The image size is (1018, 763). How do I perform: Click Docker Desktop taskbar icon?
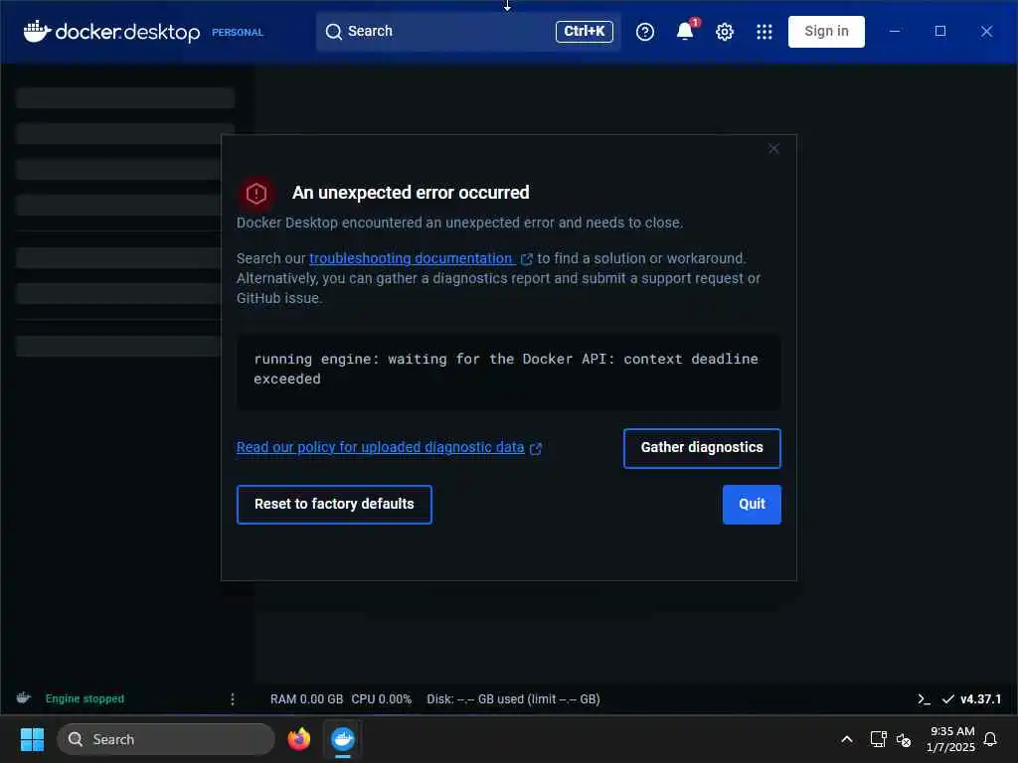[x=343, y=739]
